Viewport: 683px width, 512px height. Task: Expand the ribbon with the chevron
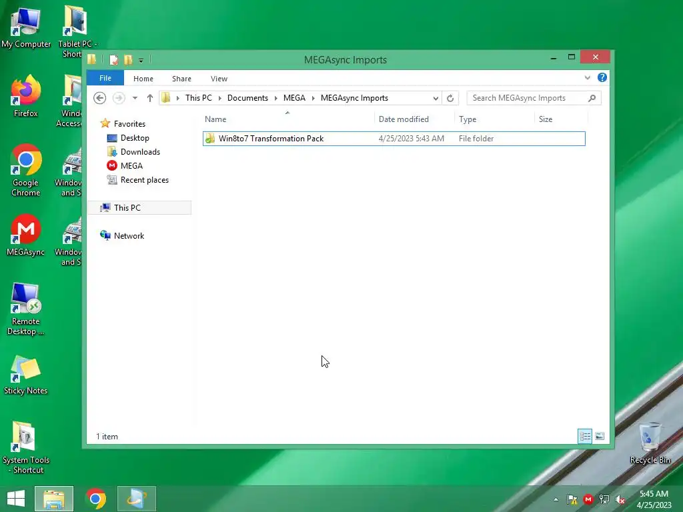(587, 77)
